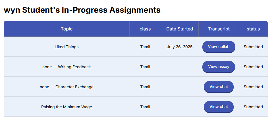The height and width of the screenshot is (117, 274).
Task: Open View collab for Liked Things
Action: [x=219, y=47]
